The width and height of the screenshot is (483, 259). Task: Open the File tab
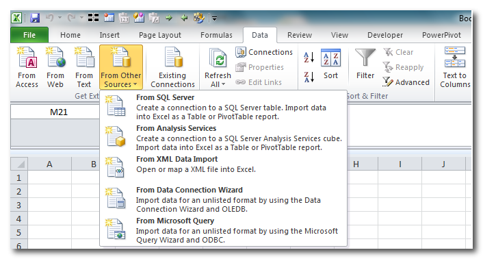[x=29, y=35]
